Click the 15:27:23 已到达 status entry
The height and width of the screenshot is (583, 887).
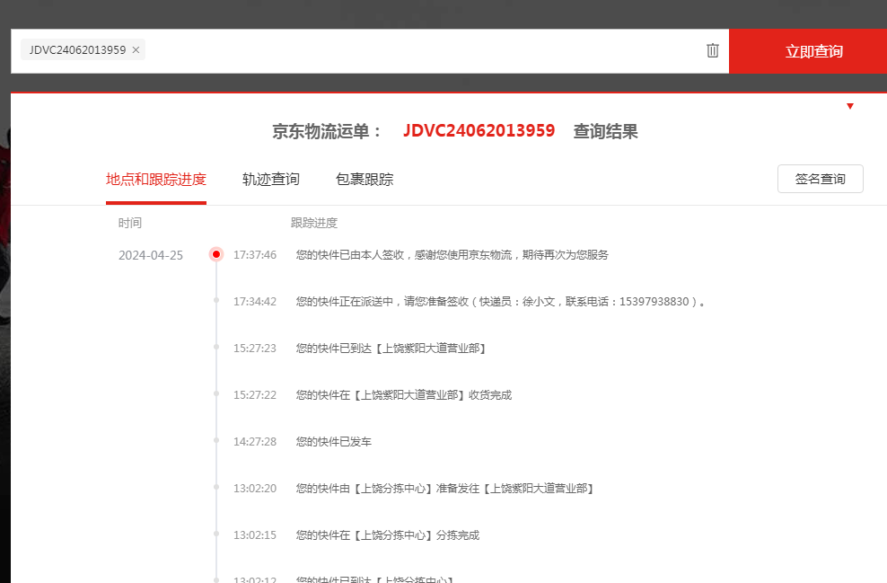(391, 349)
